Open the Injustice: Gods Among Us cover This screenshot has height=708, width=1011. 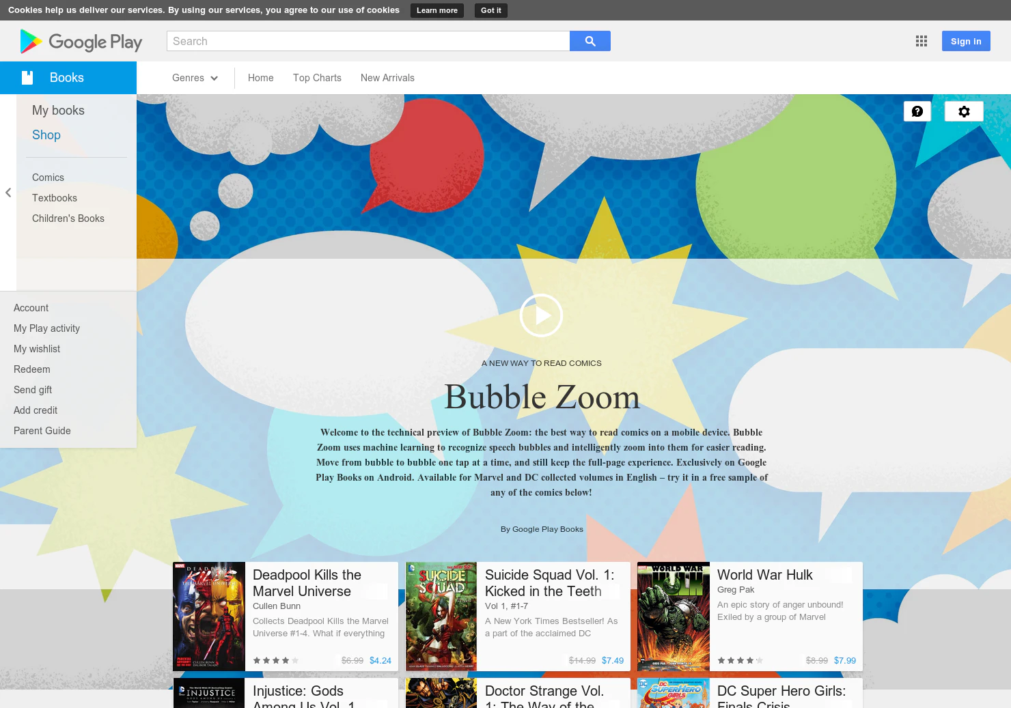[x=209, y=693]
